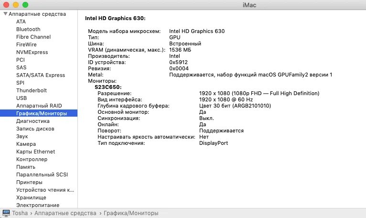Collapse the Аппаратные средства disclosure triangle
366x218 pixels.
click(x=6, y=14)
